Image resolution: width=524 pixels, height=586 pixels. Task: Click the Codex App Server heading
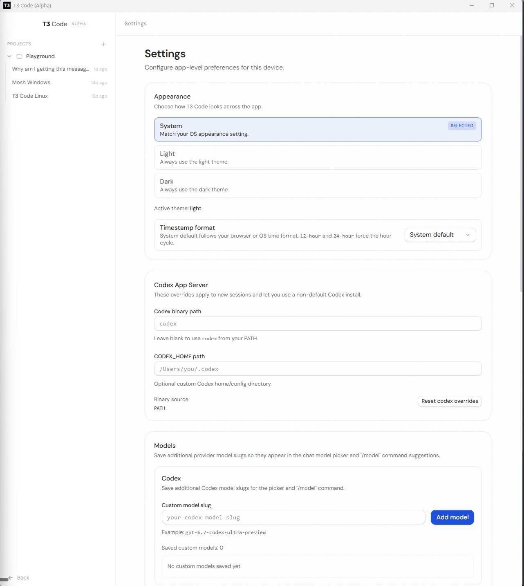pyautogui.click(x=181, y=285)
